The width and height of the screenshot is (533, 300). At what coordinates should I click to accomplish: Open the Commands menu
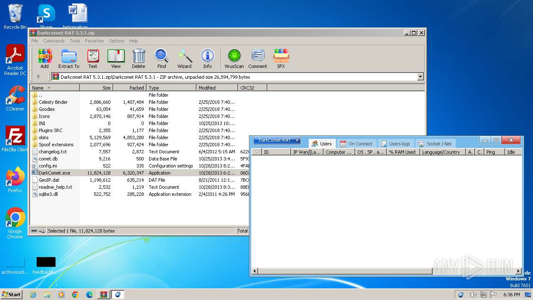coord(54,41)
